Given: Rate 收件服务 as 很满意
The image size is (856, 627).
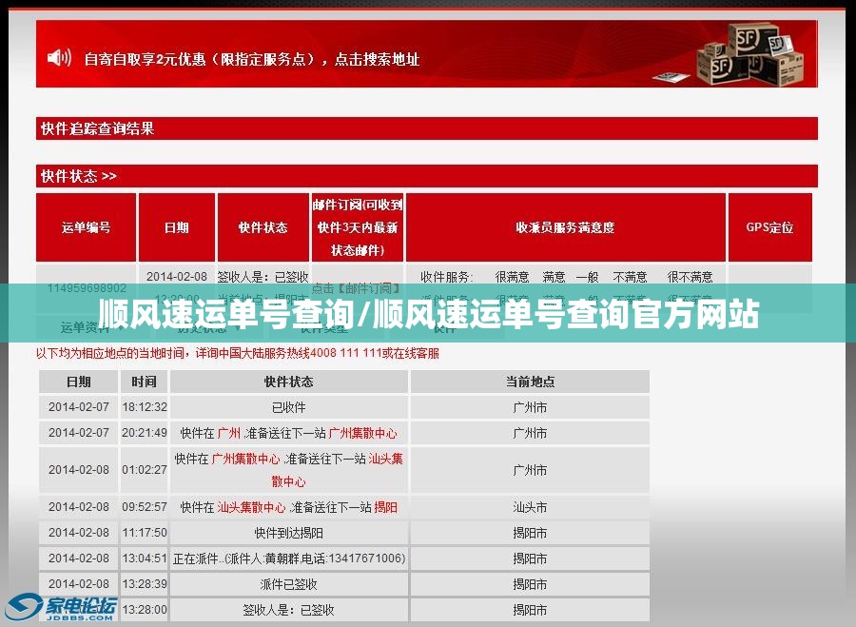Looking at the screenshot, I should click(512, 277).
